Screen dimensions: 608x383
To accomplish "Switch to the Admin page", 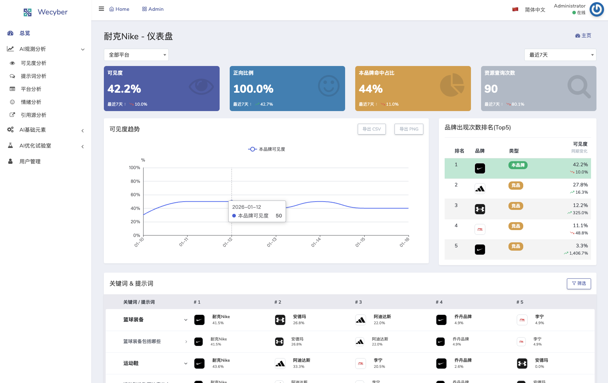I will click(x=153, y=9).
